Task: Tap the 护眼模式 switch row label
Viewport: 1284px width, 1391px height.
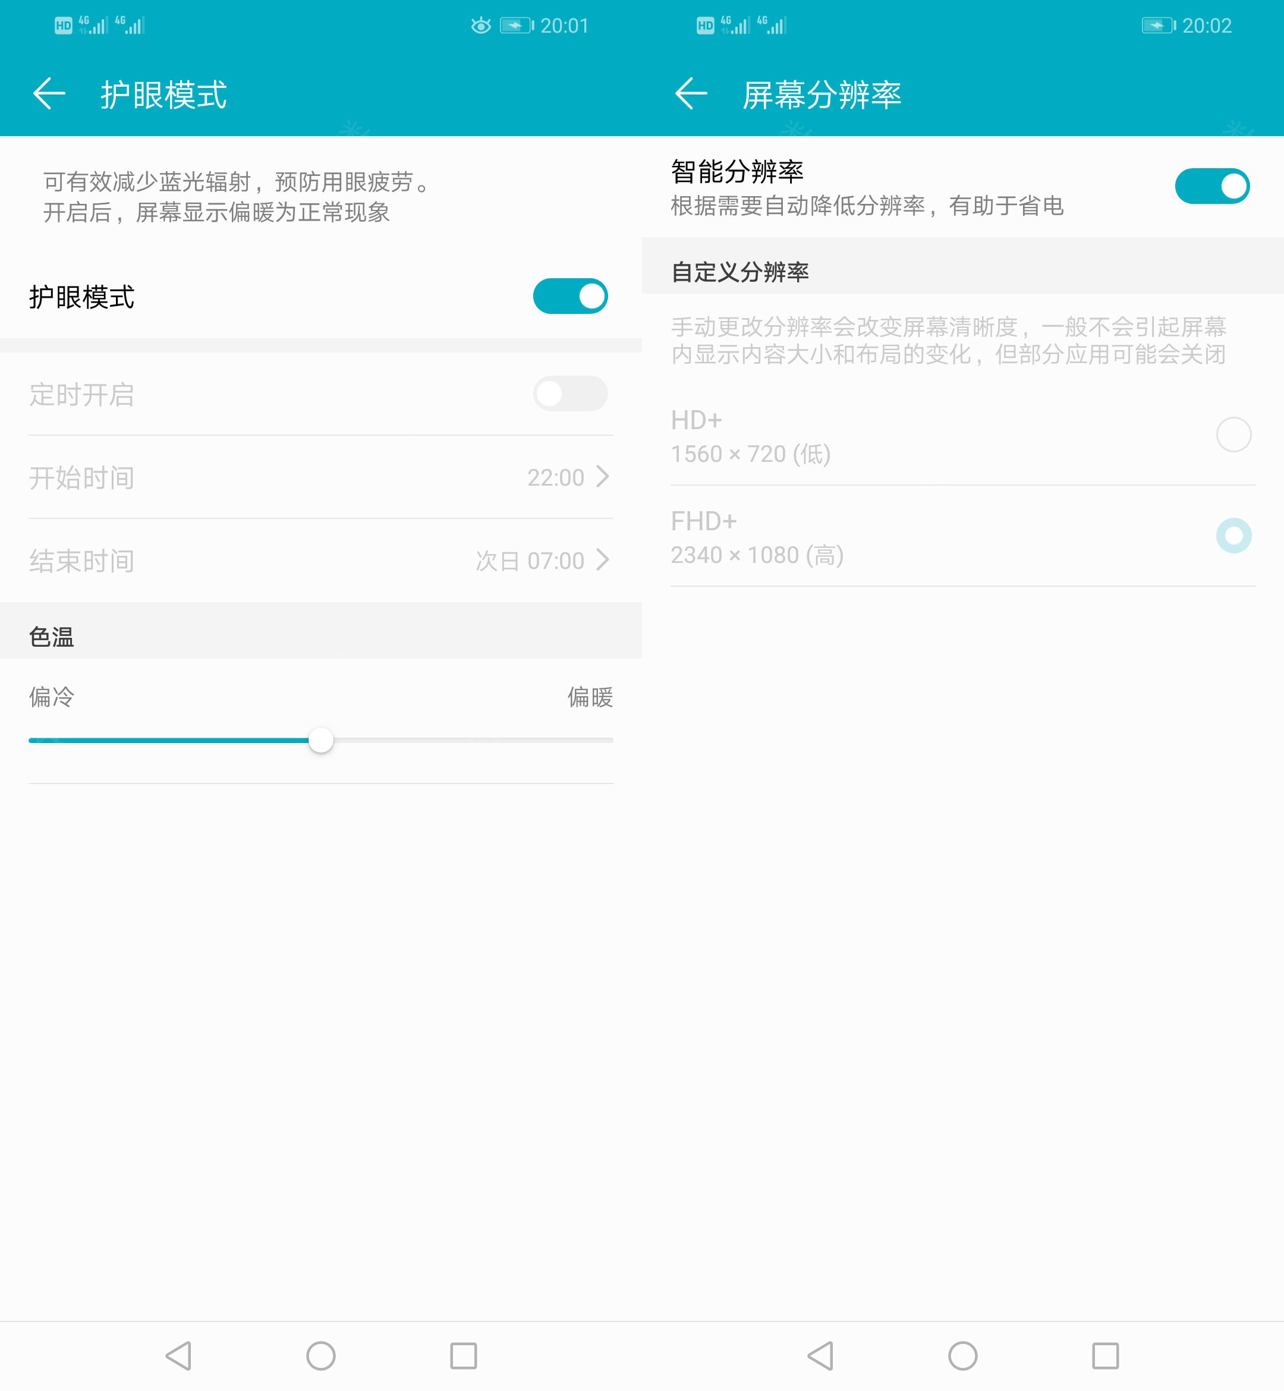Action: tap(82, 297)
